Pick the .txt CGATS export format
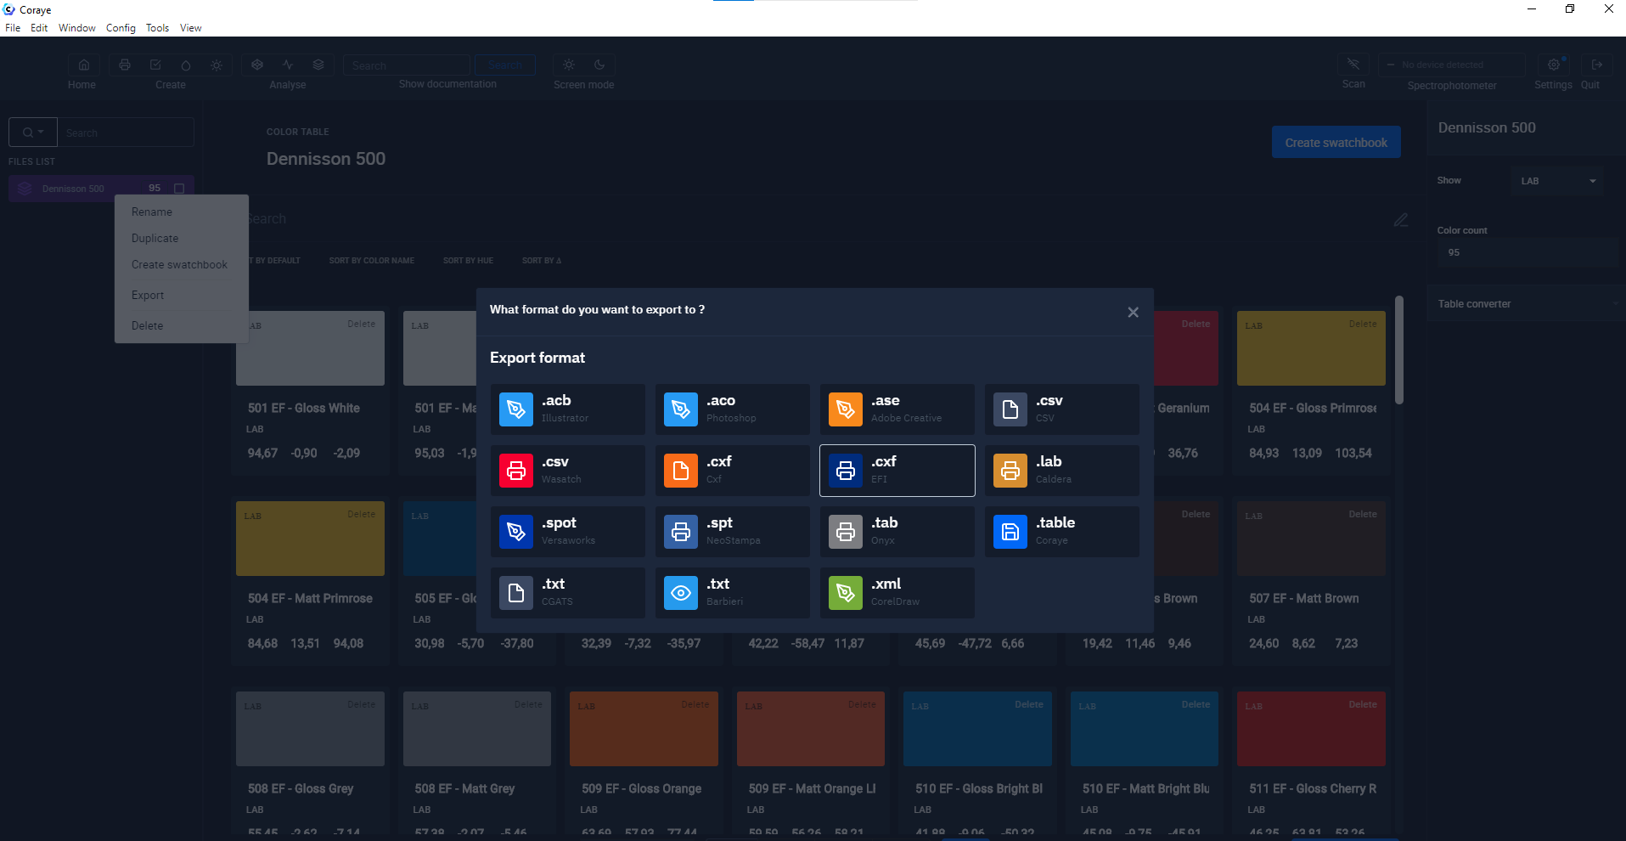 [567, 593]
